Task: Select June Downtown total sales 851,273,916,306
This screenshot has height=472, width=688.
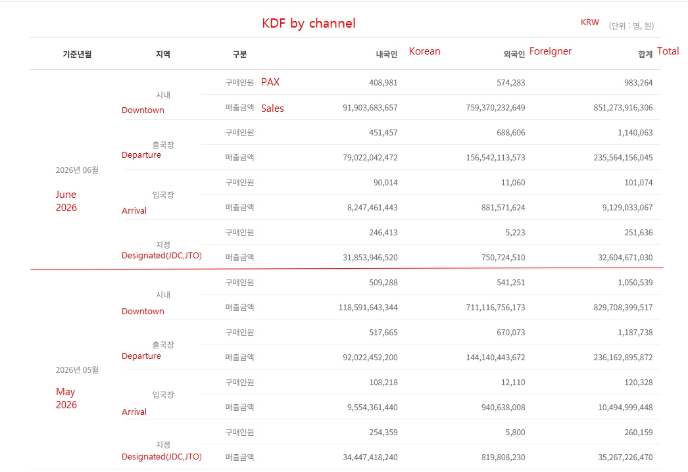Action: click(x=623, y=107)
